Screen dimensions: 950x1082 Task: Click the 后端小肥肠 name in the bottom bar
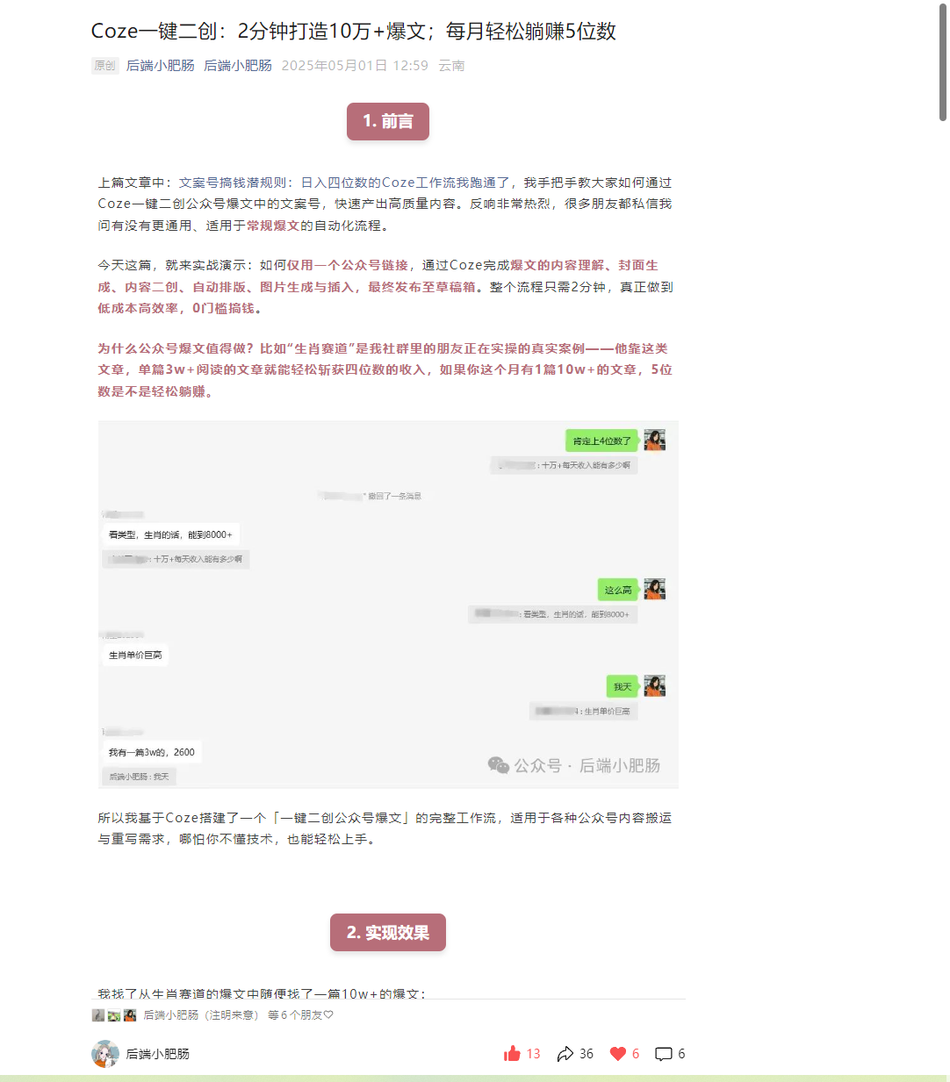[158, 1054]
